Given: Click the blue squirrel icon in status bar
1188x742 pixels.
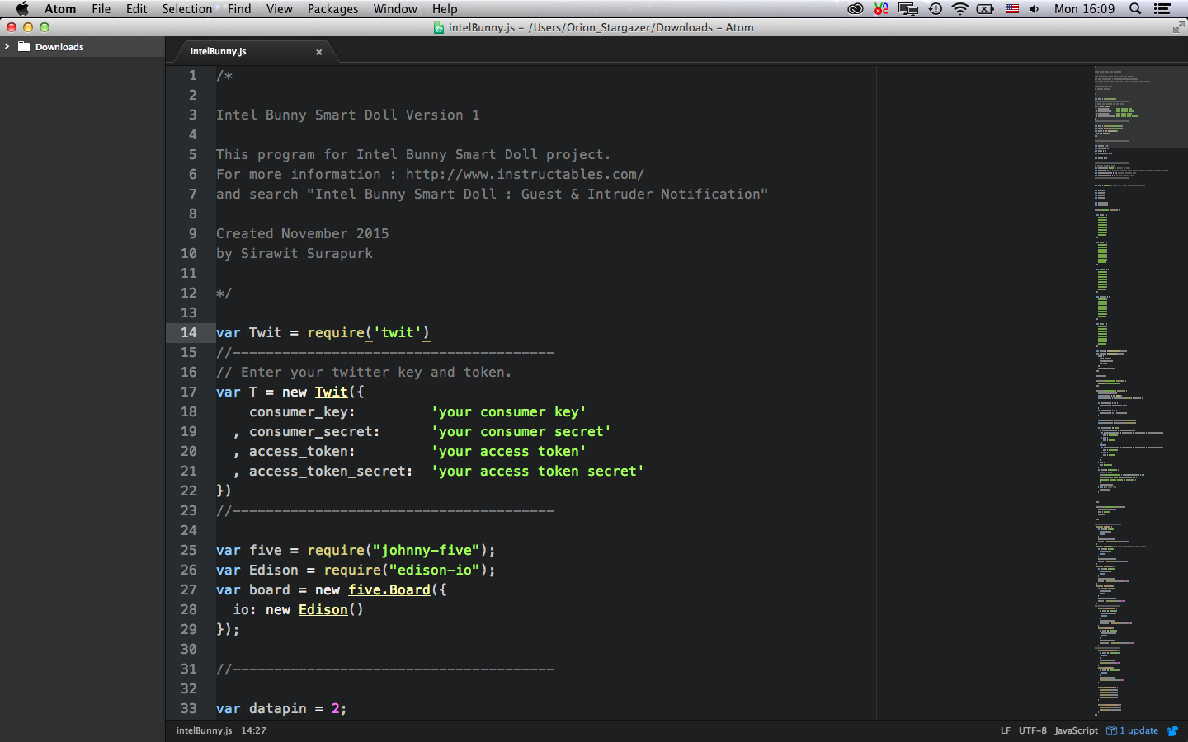Looking at the screenshot, I should 1172,730.
